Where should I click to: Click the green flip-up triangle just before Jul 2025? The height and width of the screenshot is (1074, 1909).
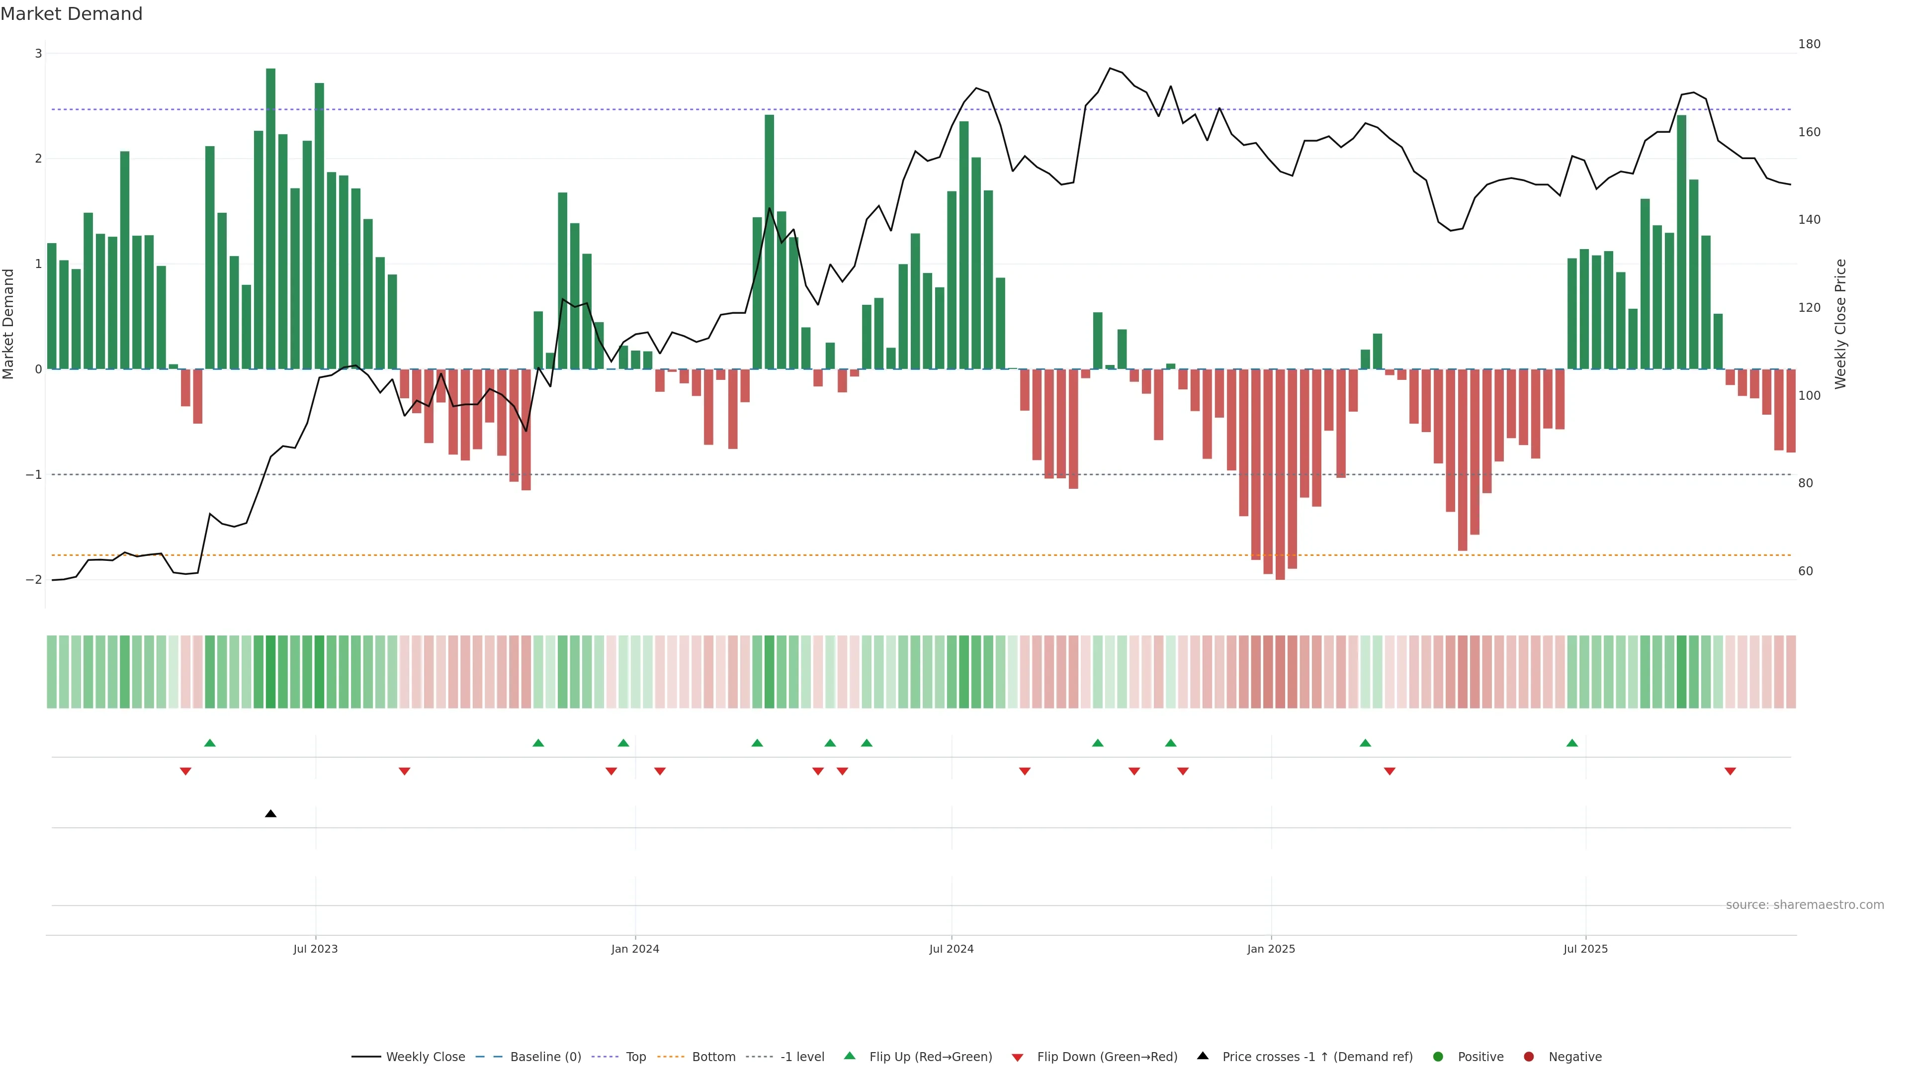(x=1572, y=743)
